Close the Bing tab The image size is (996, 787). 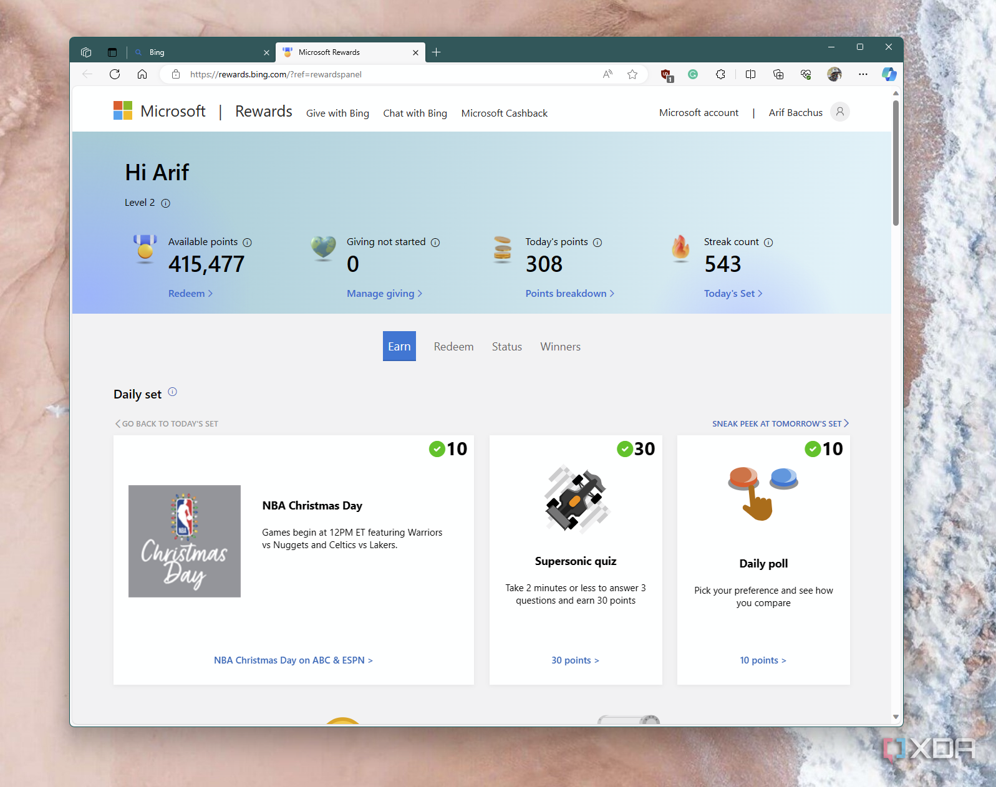(x=266, y=53)
